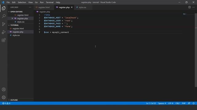Click Ln 7, Col 22 in status bar
Image resolution: width=197 pixels, height=110 pixels.
[151, 103]
